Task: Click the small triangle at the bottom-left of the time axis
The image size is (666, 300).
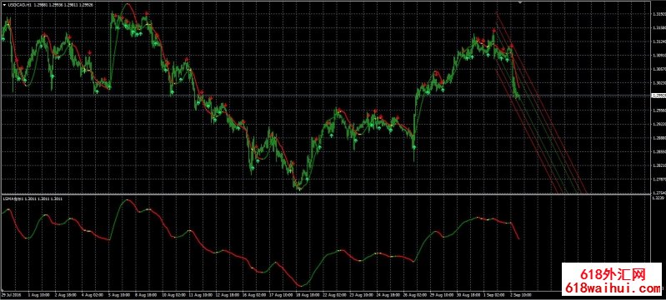Action: click(x=2, y=290)
